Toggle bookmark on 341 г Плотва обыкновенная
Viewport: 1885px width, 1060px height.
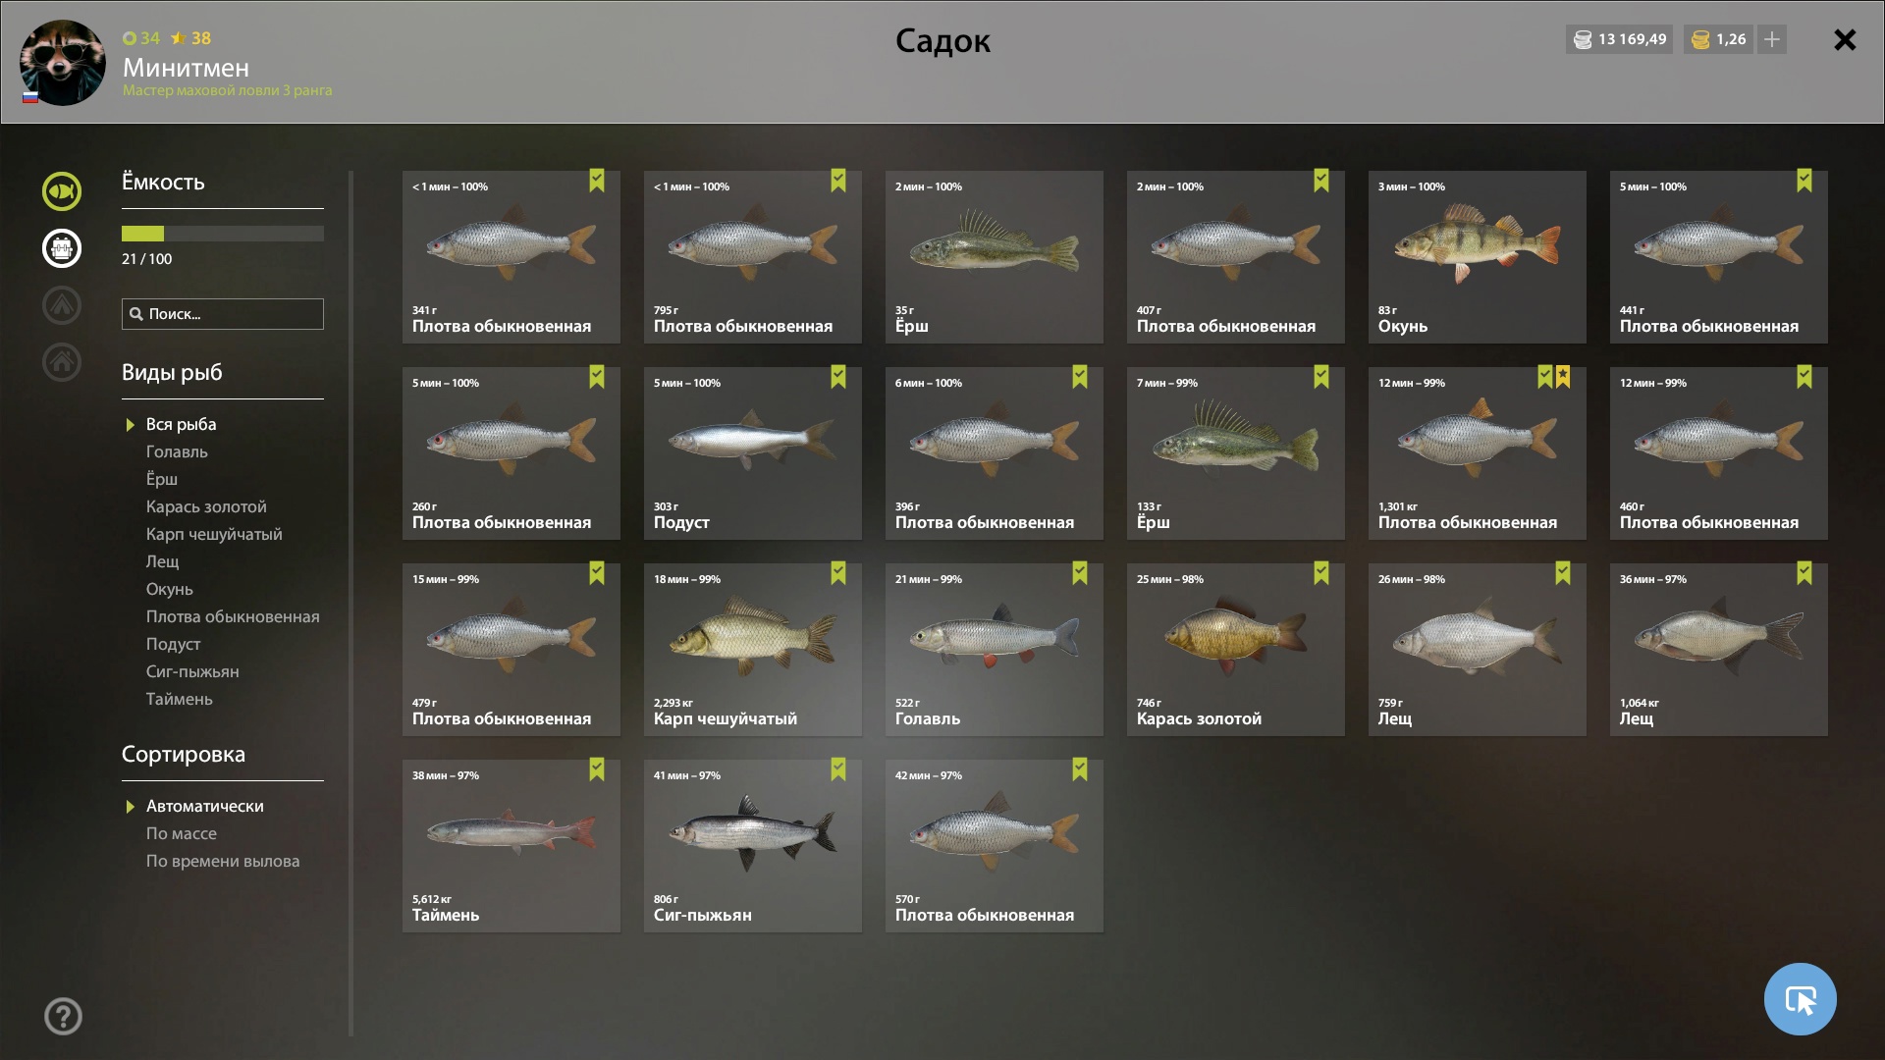597,181
